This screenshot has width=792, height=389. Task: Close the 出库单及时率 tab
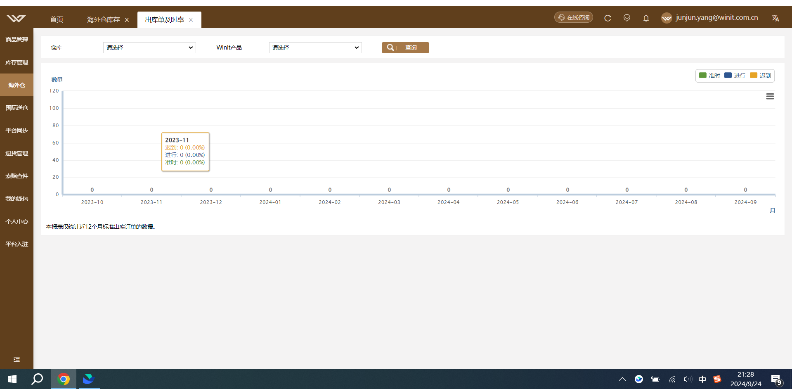click(x=191, y=20)
